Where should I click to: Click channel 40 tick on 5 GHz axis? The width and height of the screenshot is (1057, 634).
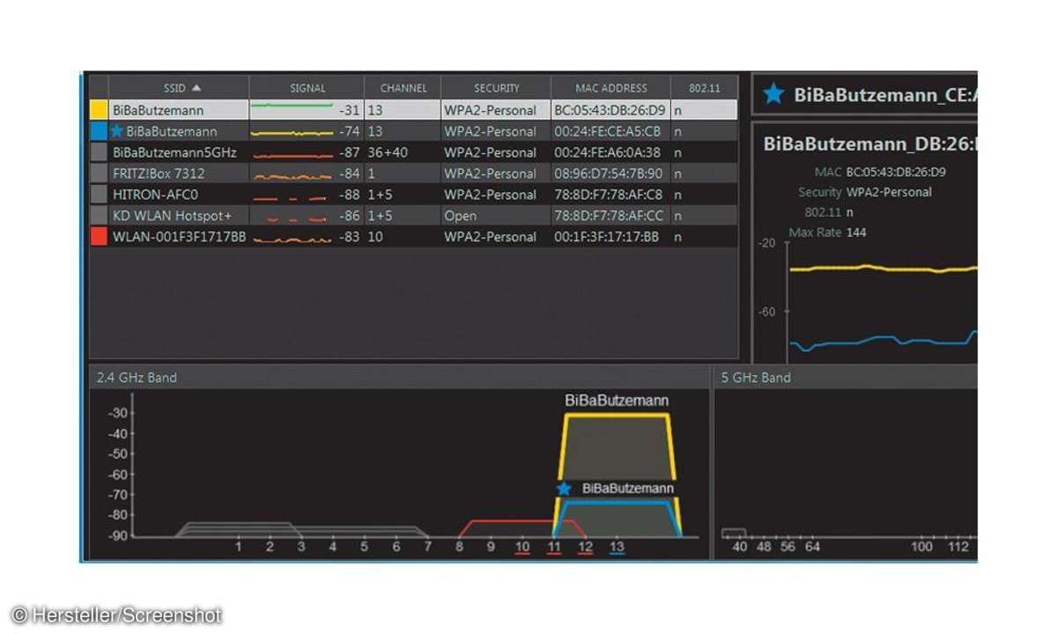(x=739, y=548)
